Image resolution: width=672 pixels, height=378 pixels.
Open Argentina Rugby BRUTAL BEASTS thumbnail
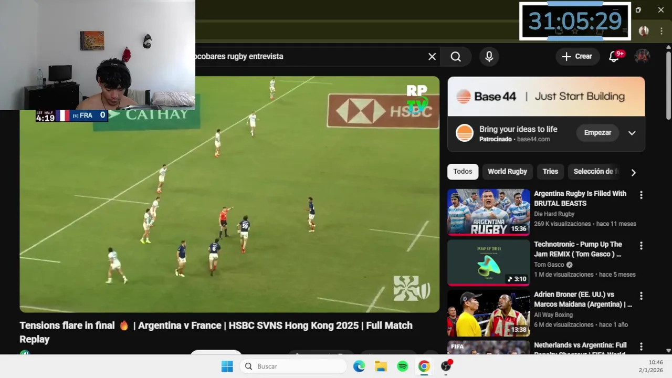point(489,212)
